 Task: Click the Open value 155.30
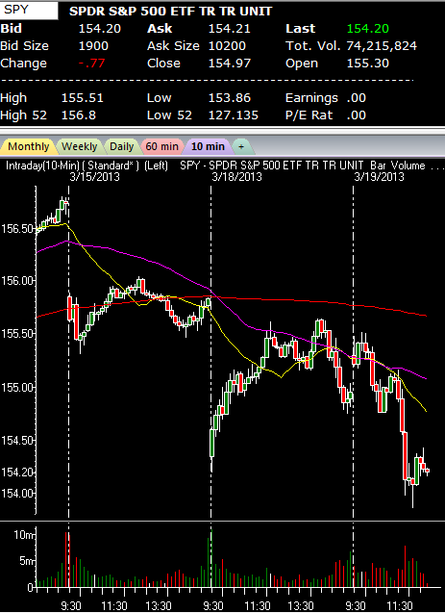point(368,64)
